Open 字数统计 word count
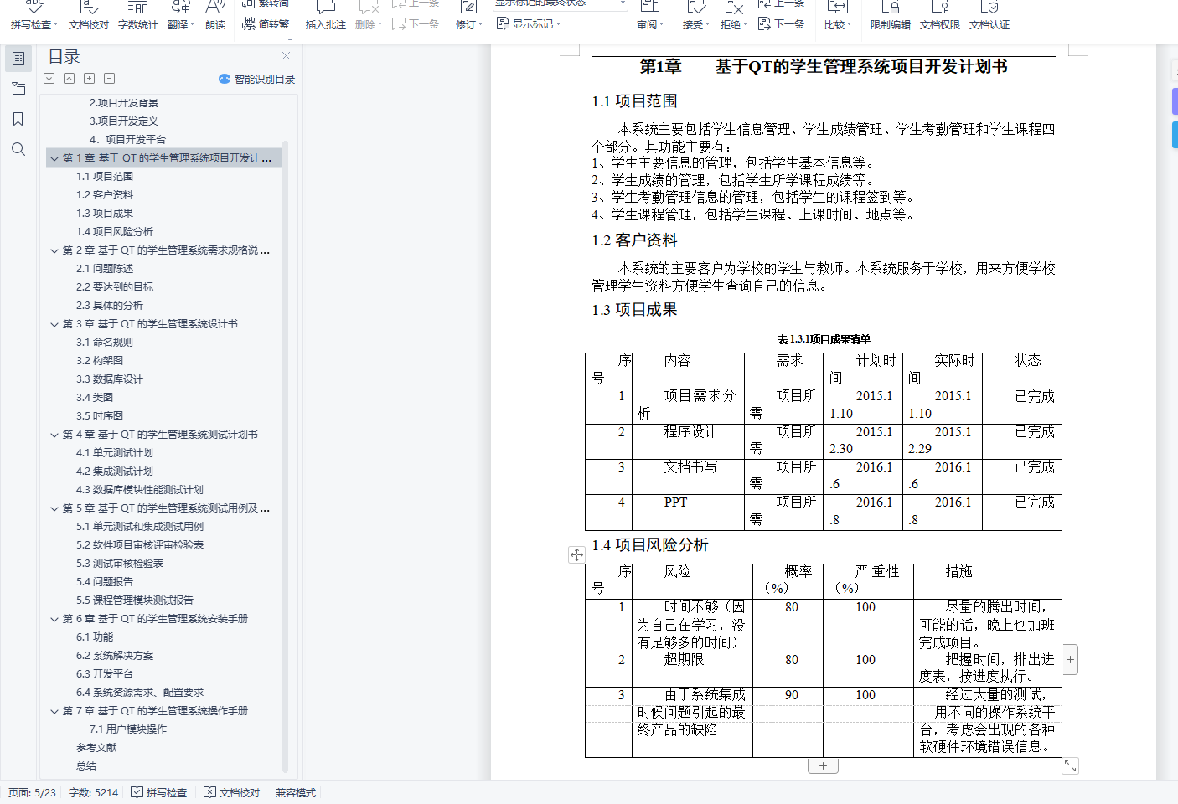Screen dimensions: 1178x804 [137, 16]
